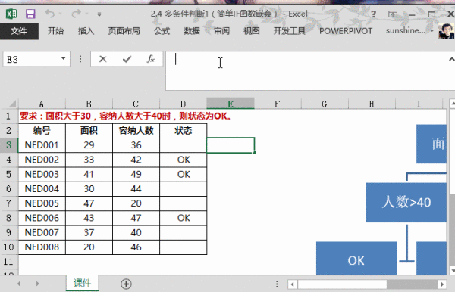
Task: Select row 5 header
Action: (x=8, y=175)
